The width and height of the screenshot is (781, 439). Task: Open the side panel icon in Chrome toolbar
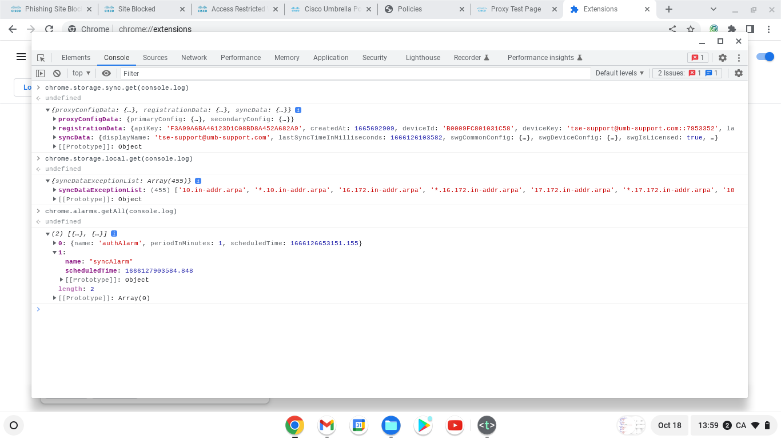tap(750, 29)
